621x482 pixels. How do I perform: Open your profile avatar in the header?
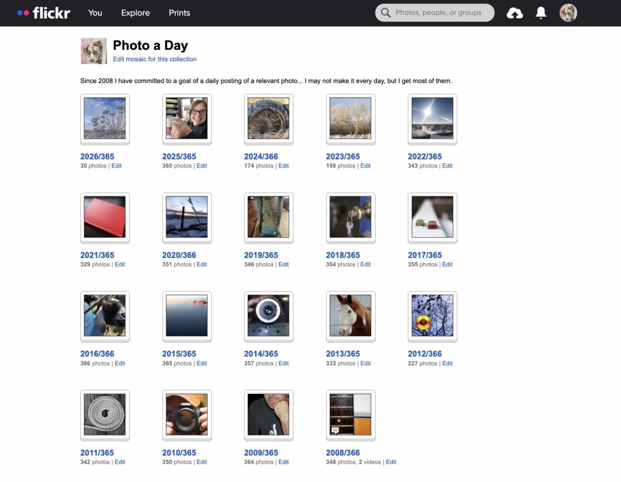[x=568, y=13]
